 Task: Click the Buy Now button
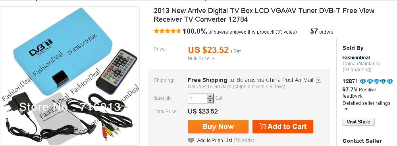tap(218, 127)
